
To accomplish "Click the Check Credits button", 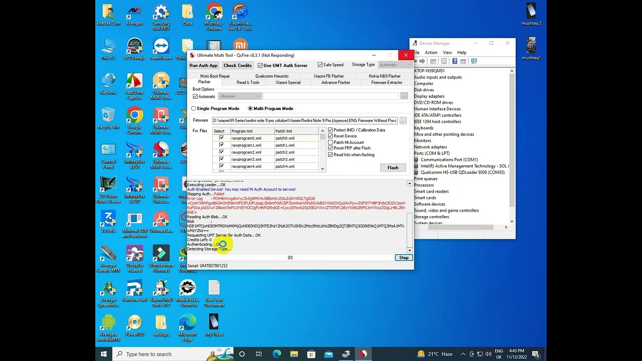I will (x=238, y=65).
